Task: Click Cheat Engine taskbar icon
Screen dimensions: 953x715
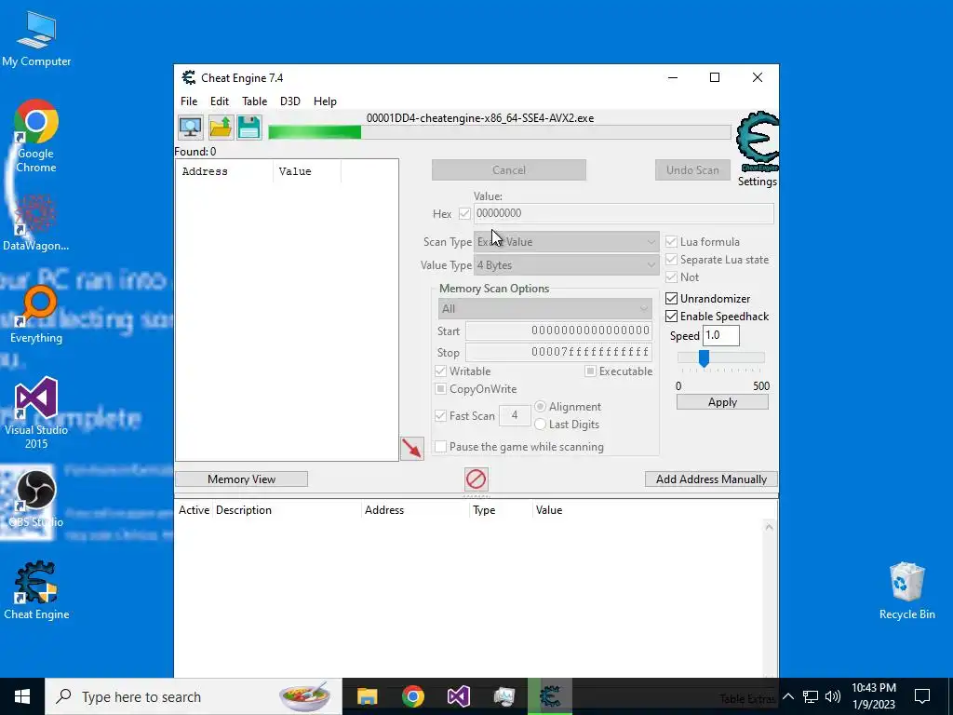Action: point(550,696)
